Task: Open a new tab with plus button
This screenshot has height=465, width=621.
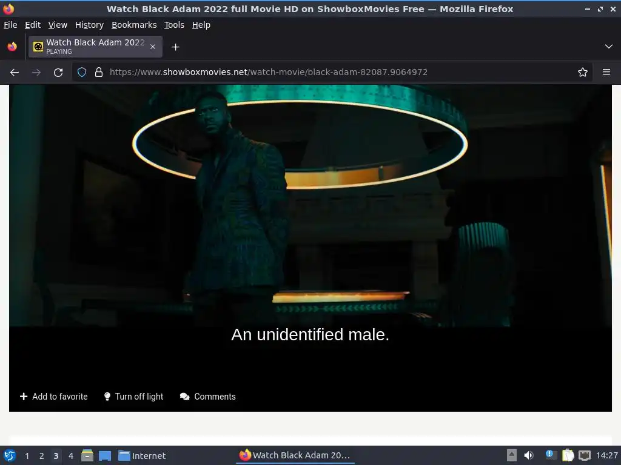Action: [x=175, y=47]
